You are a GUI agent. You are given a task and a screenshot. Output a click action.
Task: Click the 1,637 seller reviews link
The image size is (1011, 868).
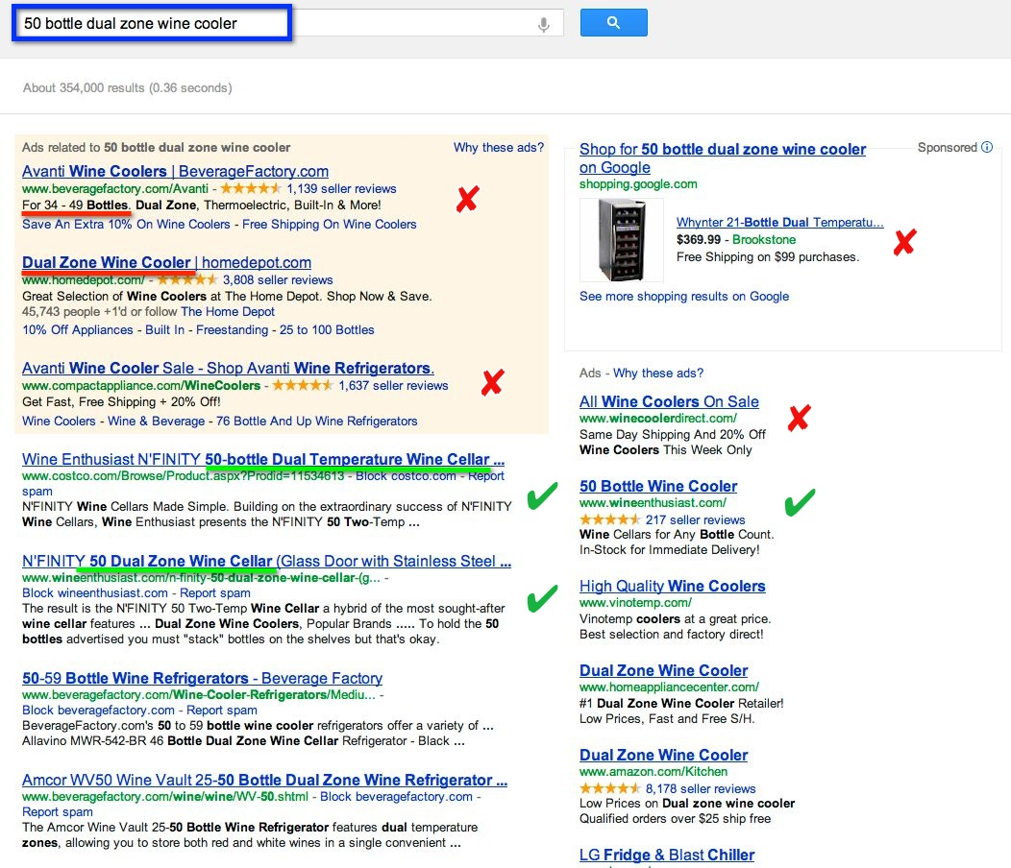click(x=393, y=386)
